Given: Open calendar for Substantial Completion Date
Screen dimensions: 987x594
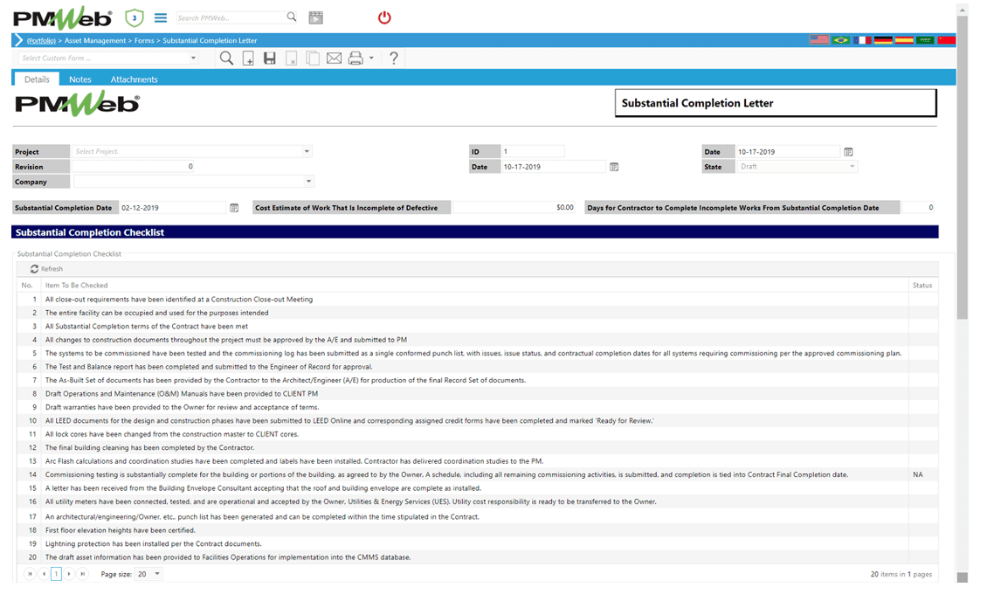Looking at the screenshot, I should tap(234, 208).
